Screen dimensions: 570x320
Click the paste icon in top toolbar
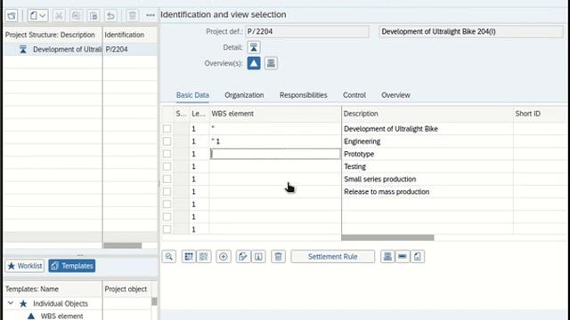(x=94, y=16)
